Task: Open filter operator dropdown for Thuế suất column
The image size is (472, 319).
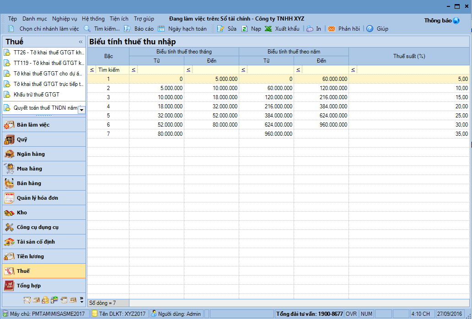Action: (x=353, y=70)
